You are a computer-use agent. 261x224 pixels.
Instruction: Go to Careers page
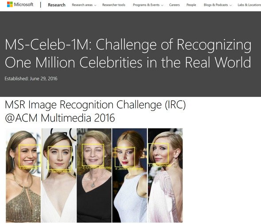174,5
